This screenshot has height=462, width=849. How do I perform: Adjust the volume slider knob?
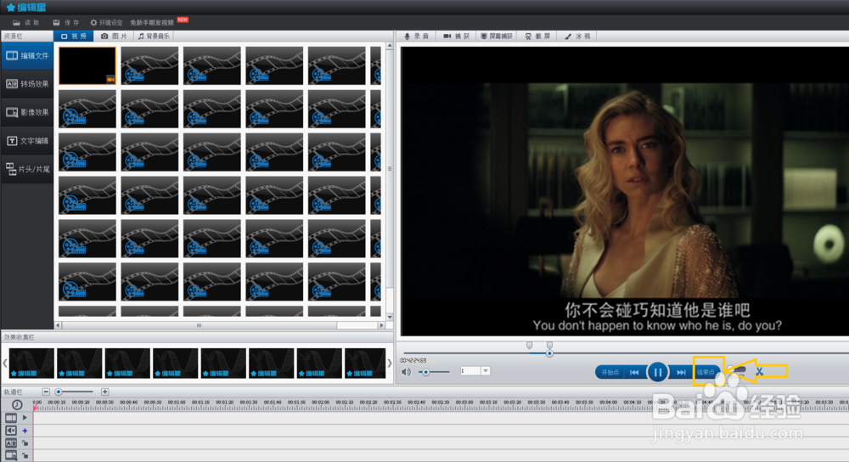click(x=425, y=372)
